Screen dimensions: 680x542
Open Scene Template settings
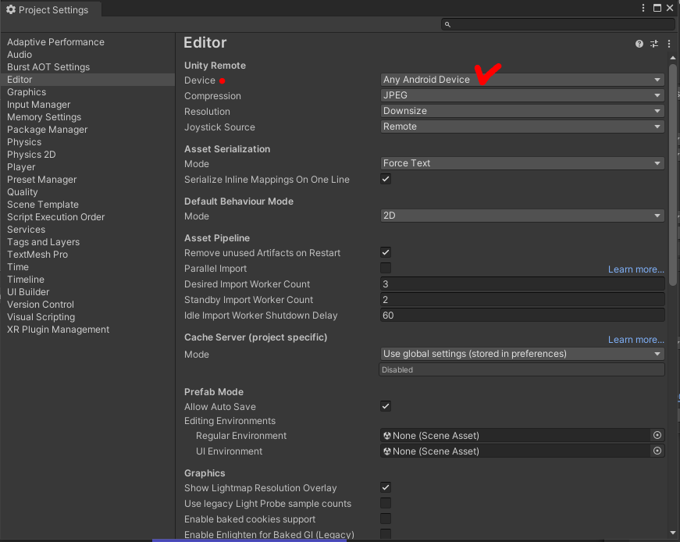[43, 205]
